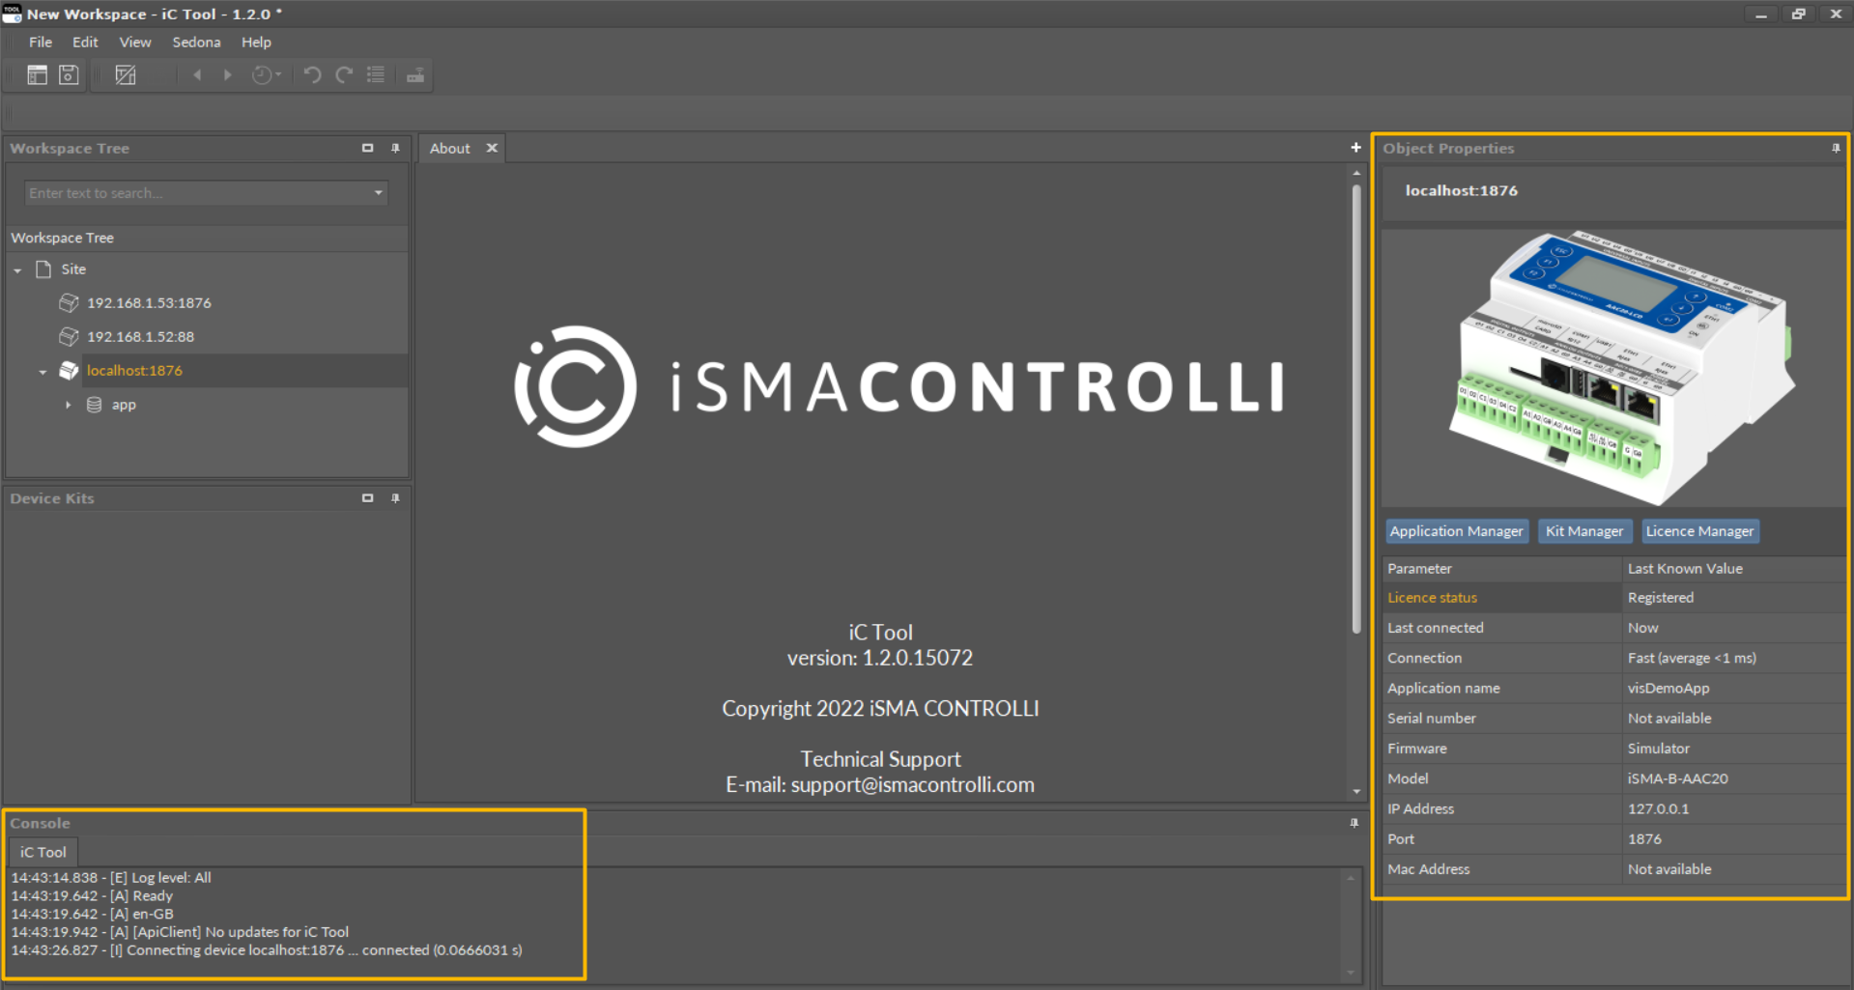The image size is (1854, 990).
Task: Click the save workspace floppy disk icon
Action: [x=69, y=75]
